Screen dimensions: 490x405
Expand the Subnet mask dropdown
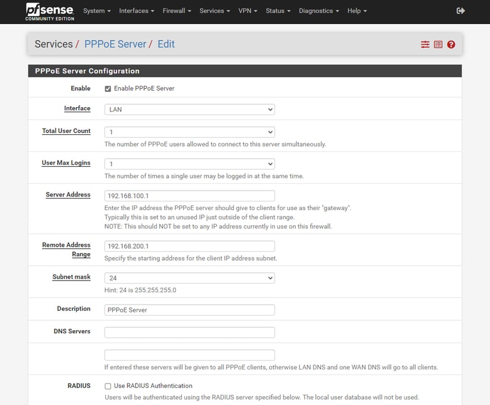(x=189, y=278)
